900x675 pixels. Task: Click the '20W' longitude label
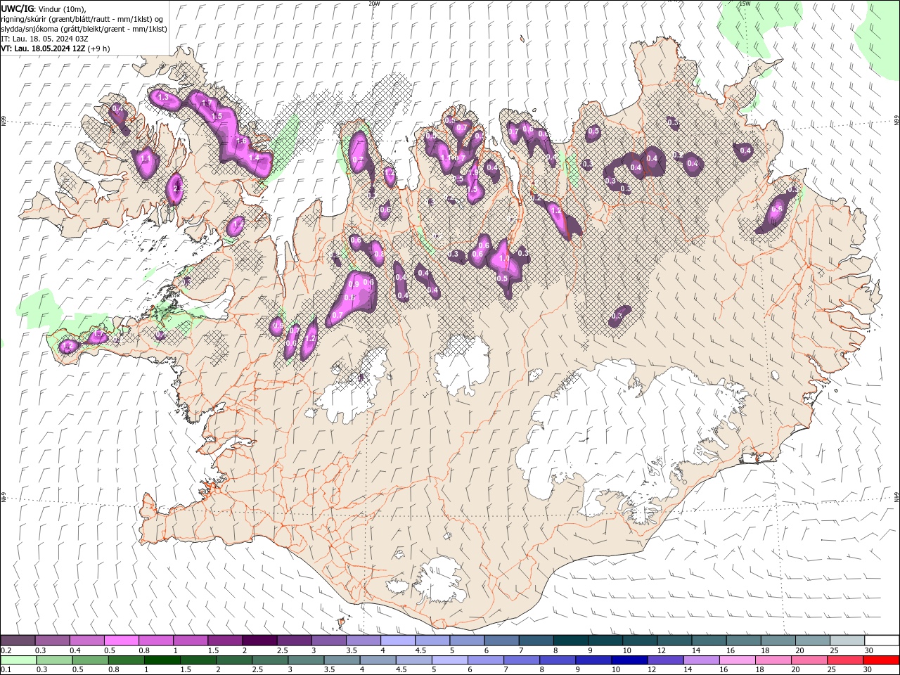374,4
